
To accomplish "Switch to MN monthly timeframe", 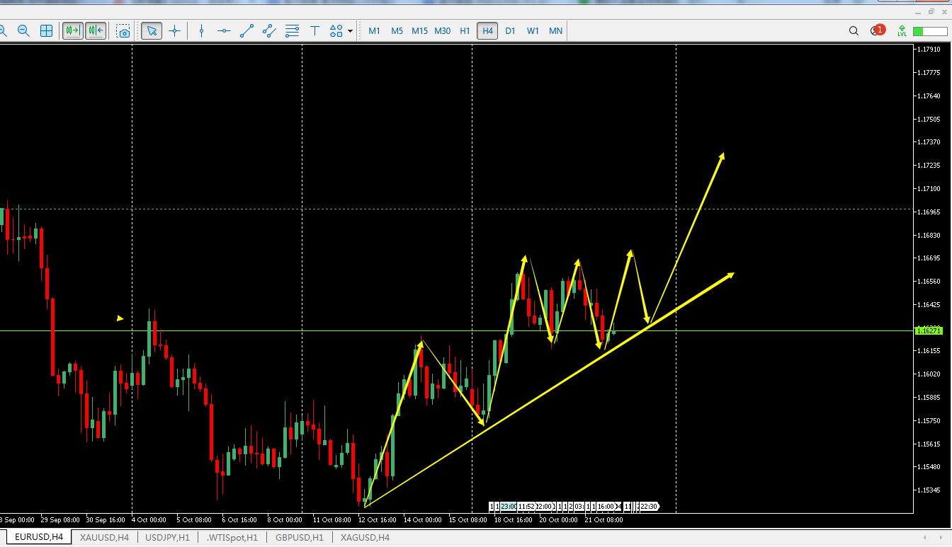I will pos(555,30).
